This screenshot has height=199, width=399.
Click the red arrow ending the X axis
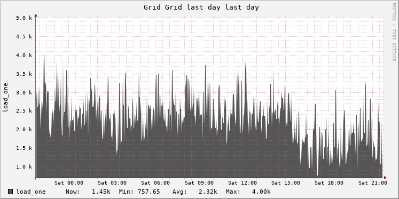tap(385, 178)
